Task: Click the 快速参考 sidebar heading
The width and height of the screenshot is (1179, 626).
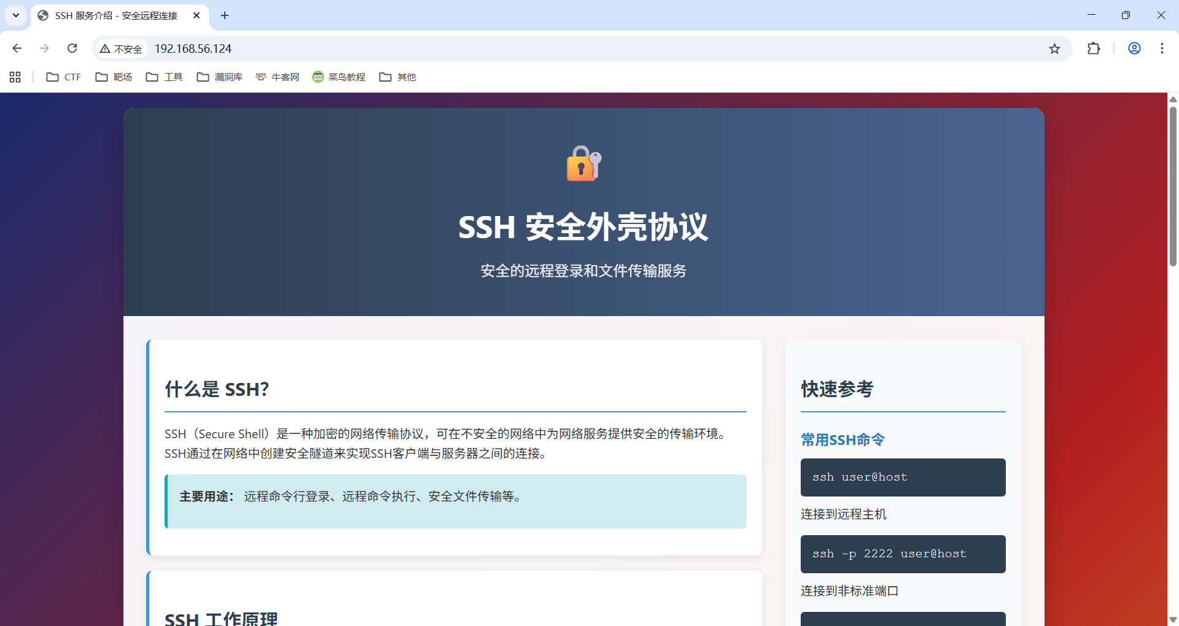Action: point(837,389)
